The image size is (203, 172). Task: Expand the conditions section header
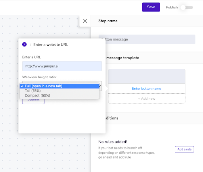[154, 118]
